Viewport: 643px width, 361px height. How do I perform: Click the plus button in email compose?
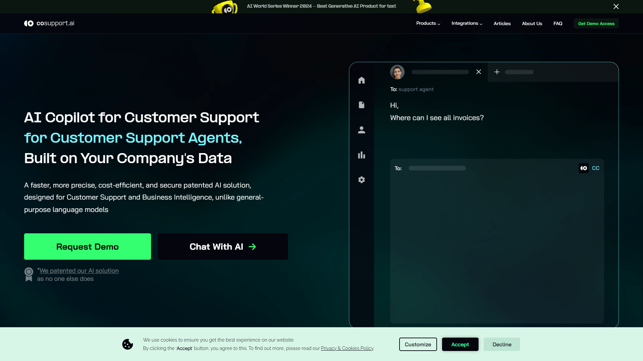coord(497,72)
